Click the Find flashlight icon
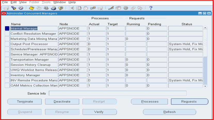The width and height of the screenshot is (214, 120). tap(14, 8)
